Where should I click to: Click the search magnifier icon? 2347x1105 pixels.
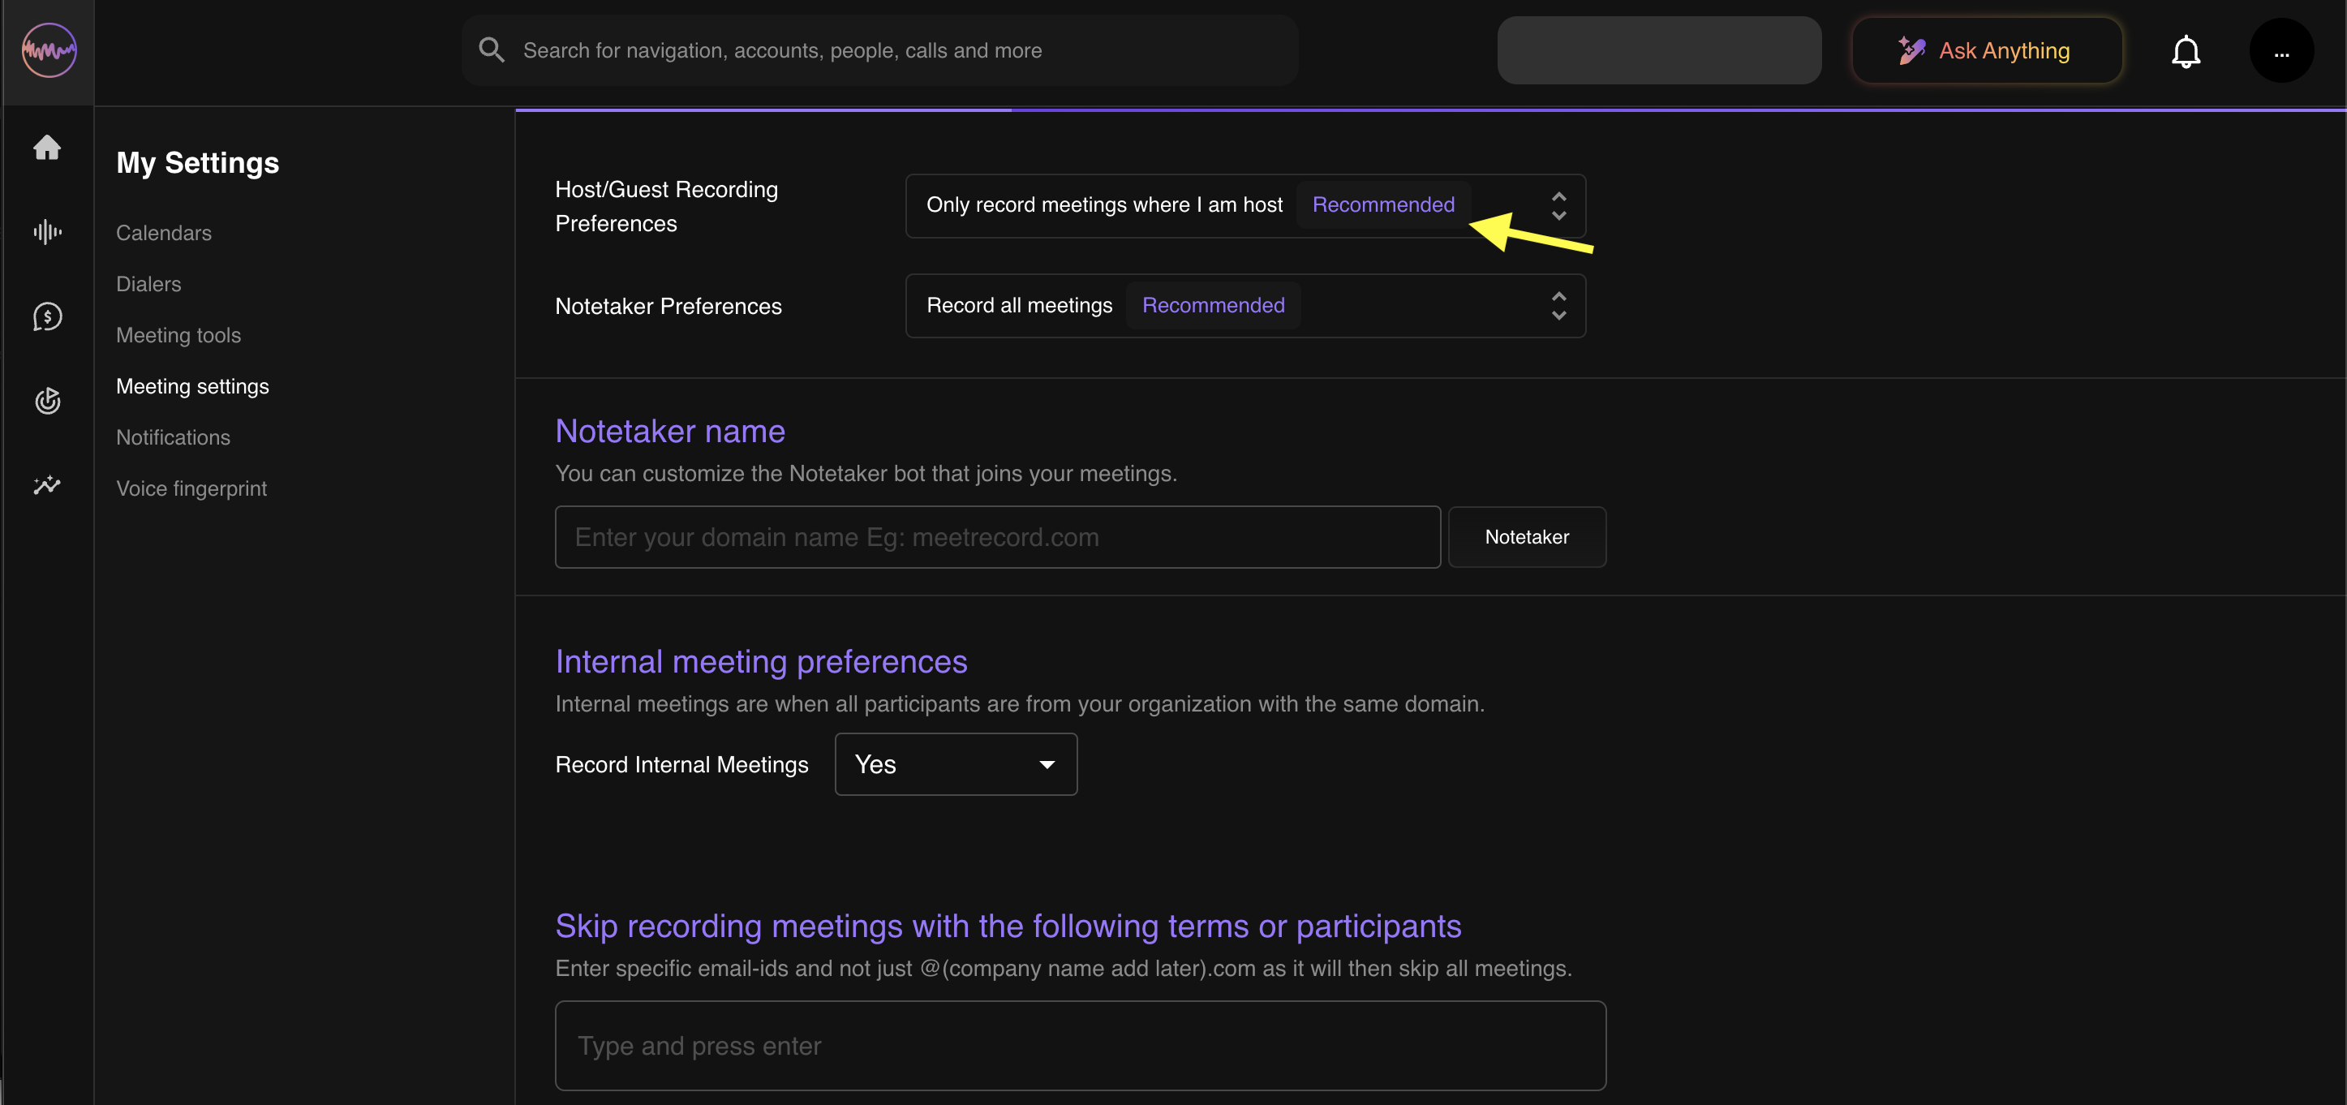tap(491, 50)
